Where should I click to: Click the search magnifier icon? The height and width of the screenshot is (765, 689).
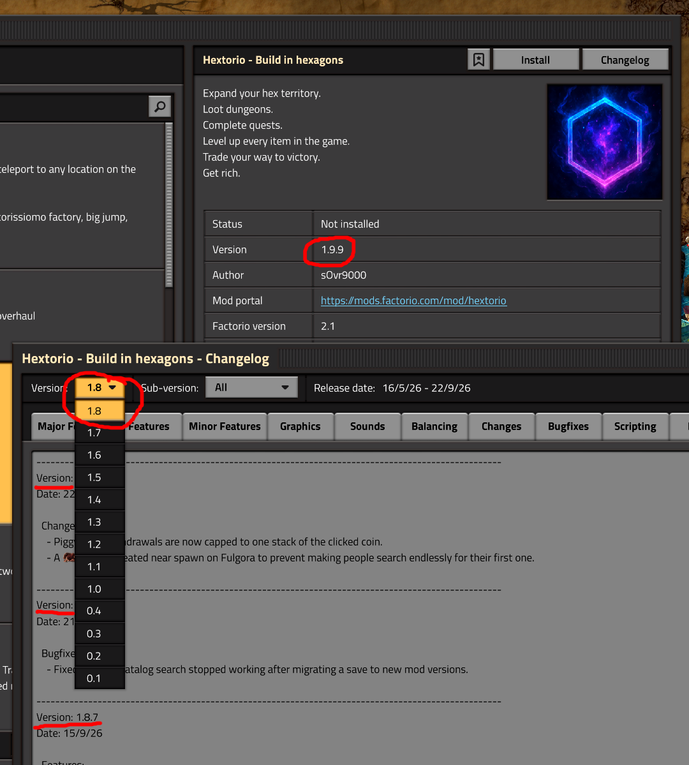click(x=159, y=107)
